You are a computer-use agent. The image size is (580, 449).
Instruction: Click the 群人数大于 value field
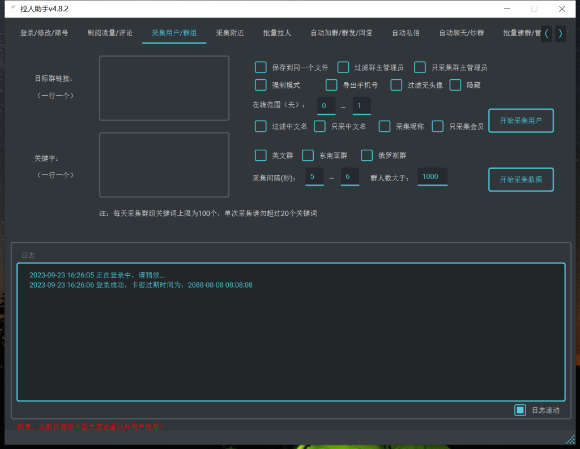(432, 176)
